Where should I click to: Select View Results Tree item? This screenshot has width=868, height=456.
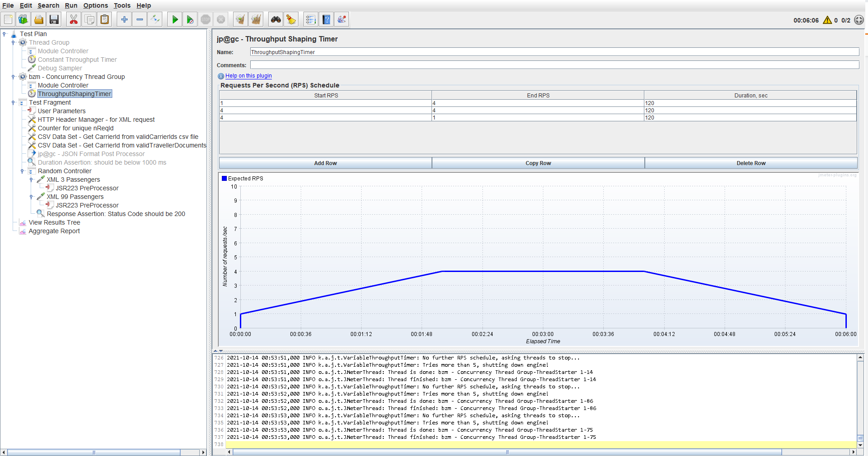55,222
